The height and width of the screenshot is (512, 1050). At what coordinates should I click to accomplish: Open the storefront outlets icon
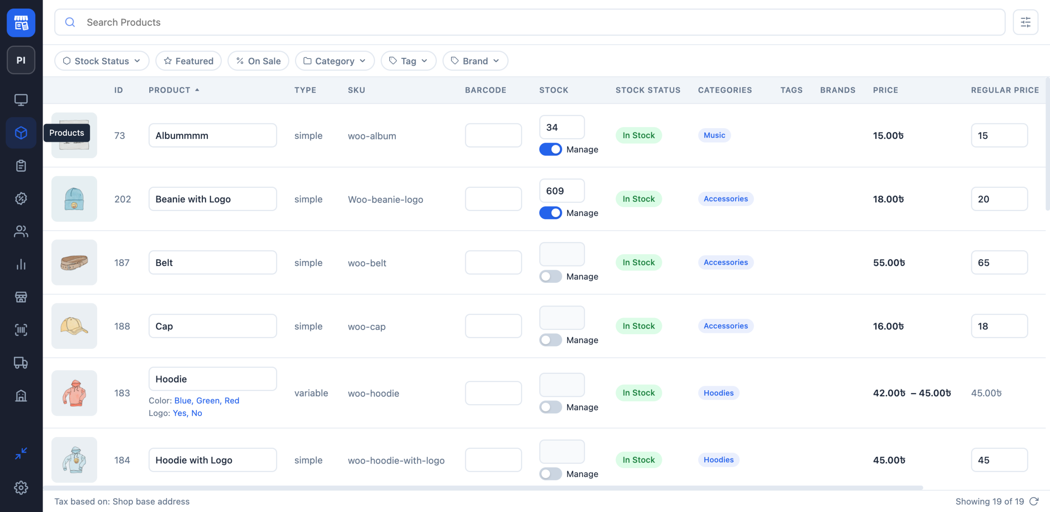coord(21,297)
